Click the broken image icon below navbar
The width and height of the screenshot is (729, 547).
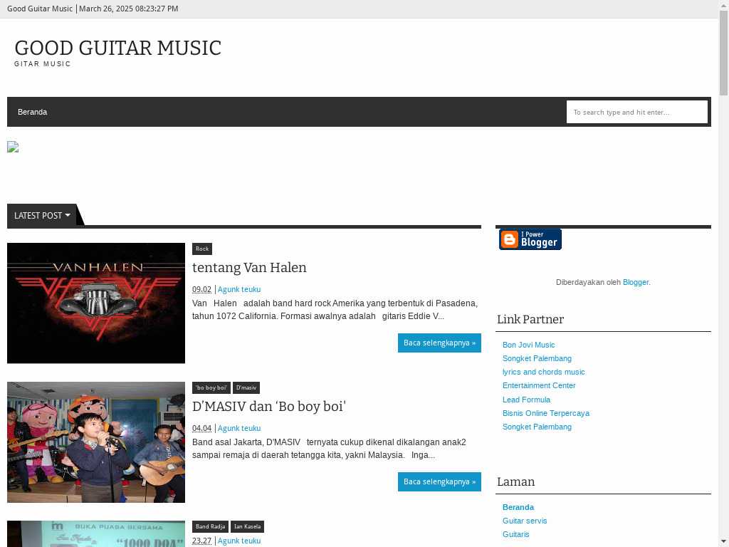(x=13, y=147)
